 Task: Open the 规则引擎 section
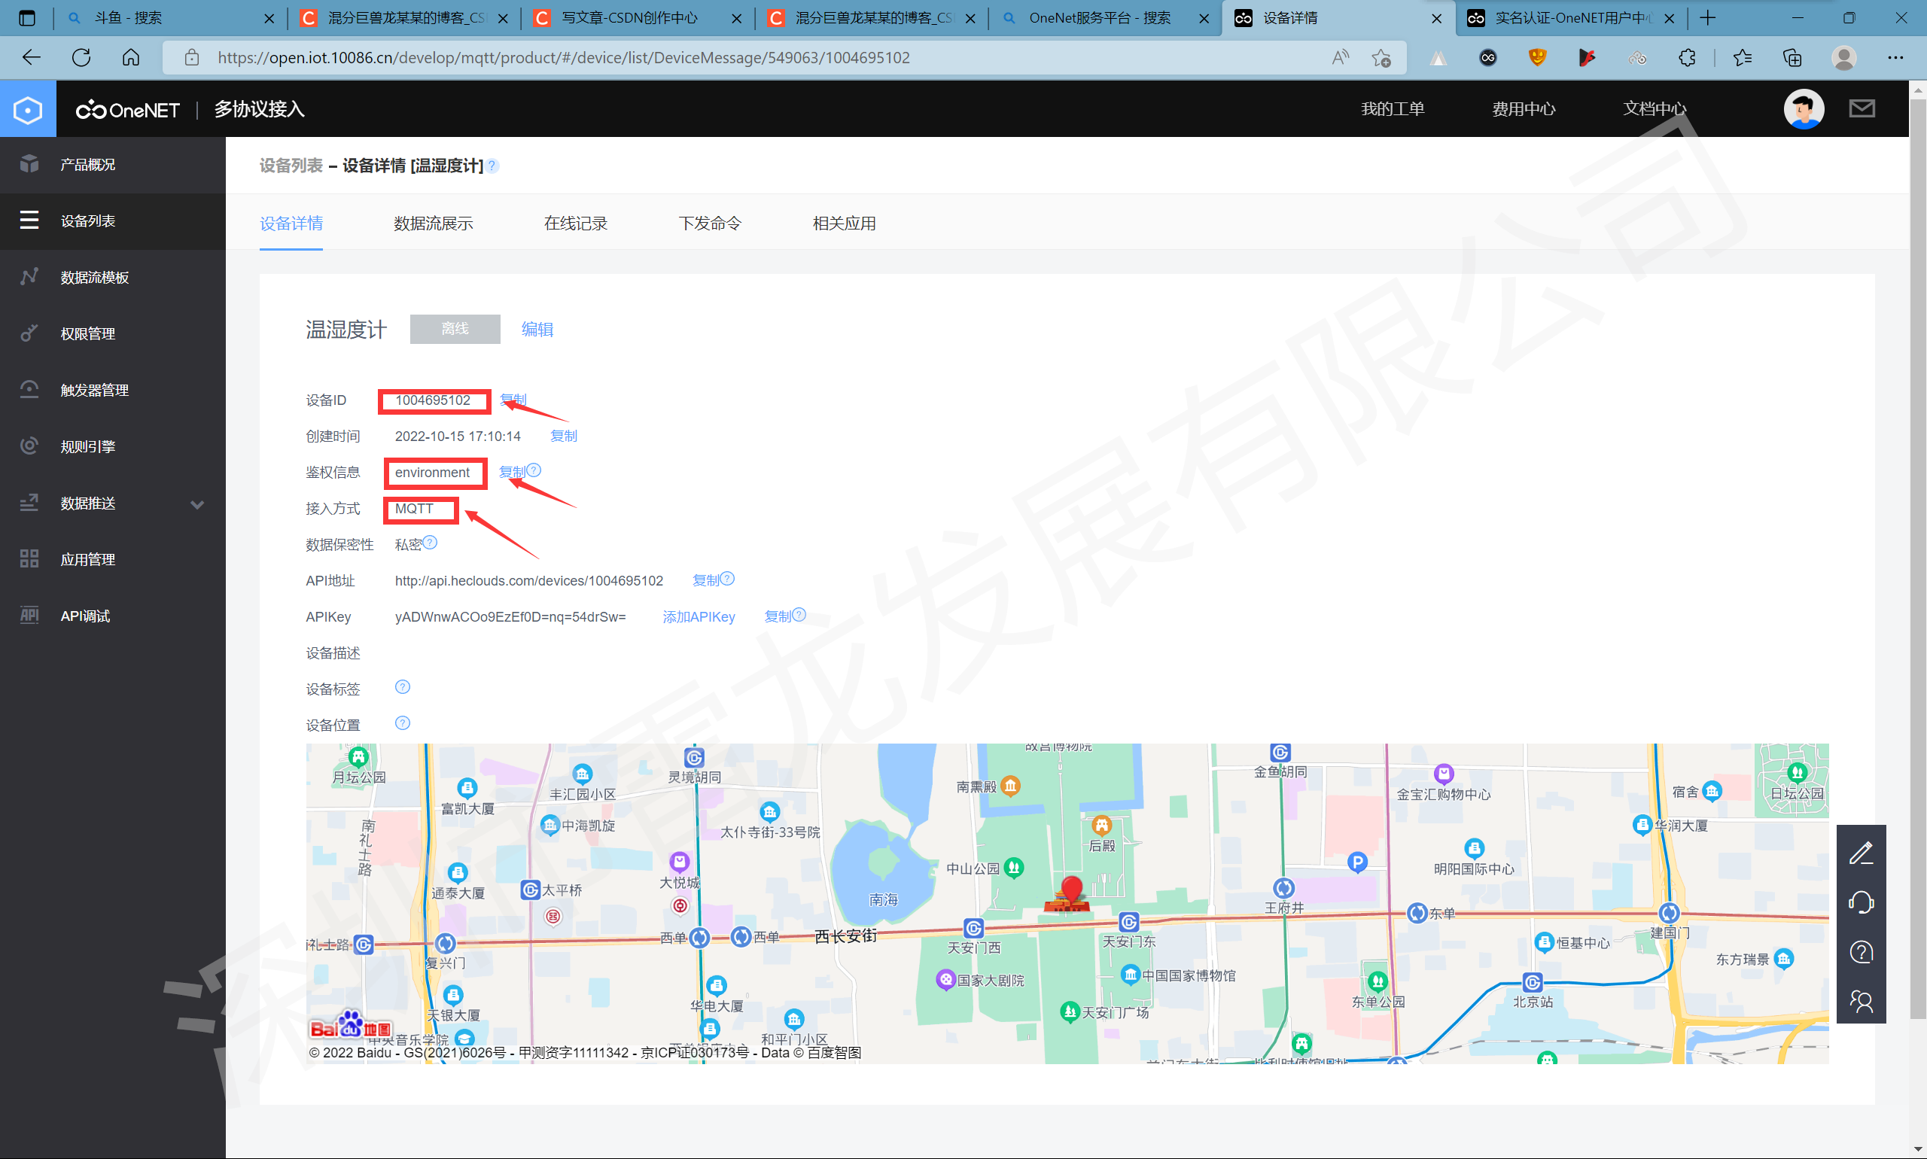pos(86,446)
